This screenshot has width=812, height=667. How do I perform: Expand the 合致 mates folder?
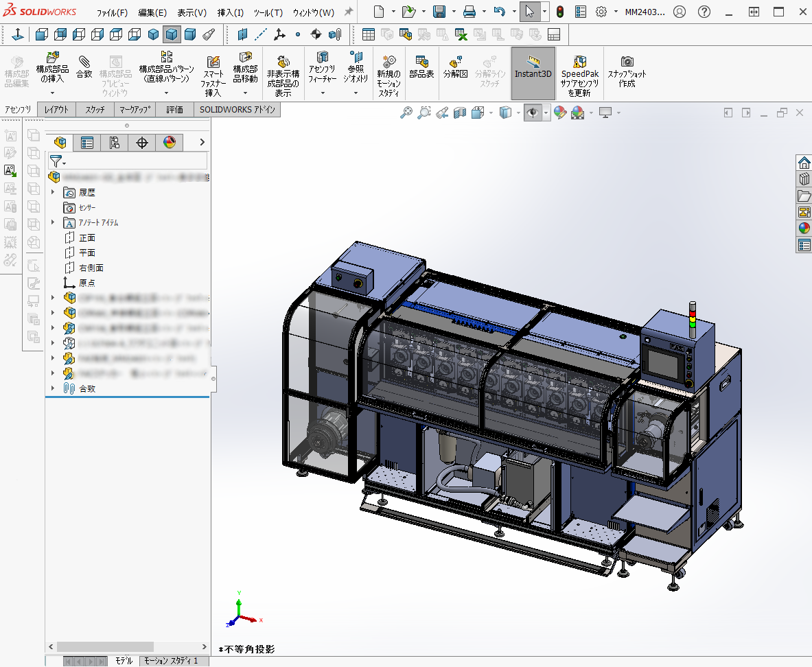tap(53, 388)
